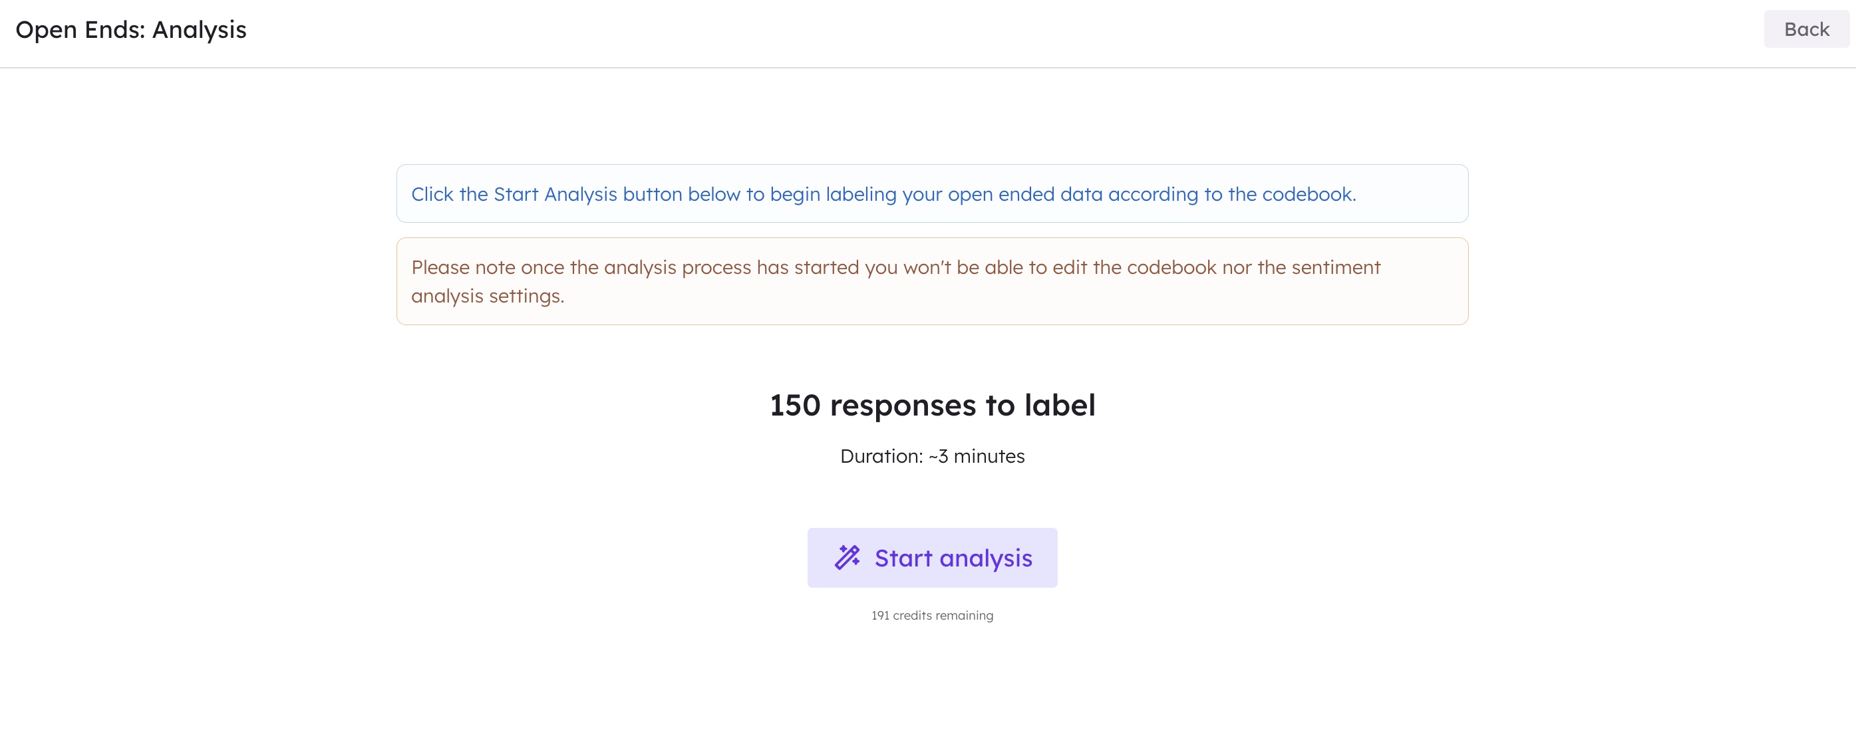Select the Open Ends: Analysis page title
Viewport: 1856px width, 742px height.
pyautogui.click(x=131, y=29)
